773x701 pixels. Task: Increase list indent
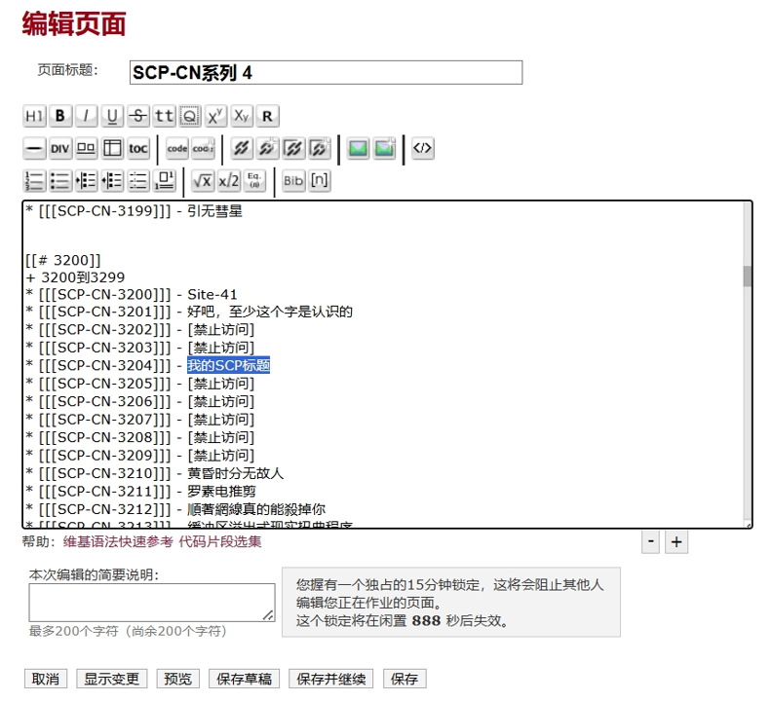coord(87,181)
